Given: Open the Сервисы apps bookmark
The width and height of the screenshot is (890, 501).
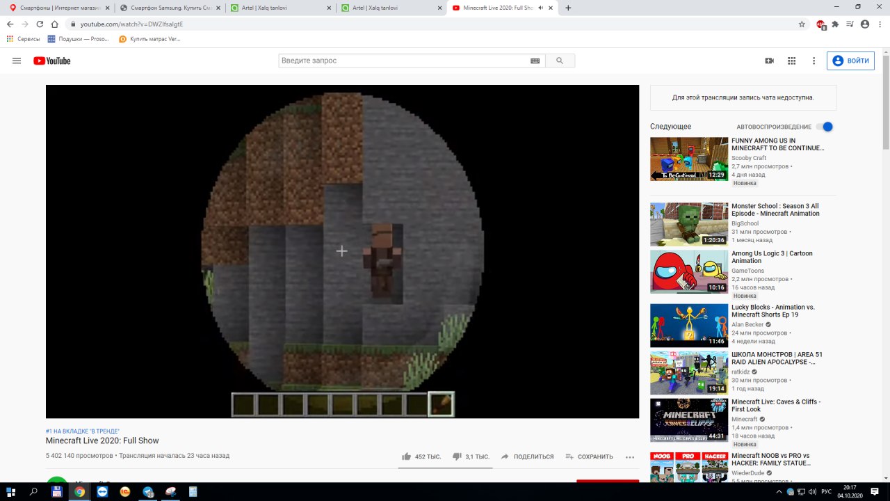Looking at the screenshot, I should 23,39.
